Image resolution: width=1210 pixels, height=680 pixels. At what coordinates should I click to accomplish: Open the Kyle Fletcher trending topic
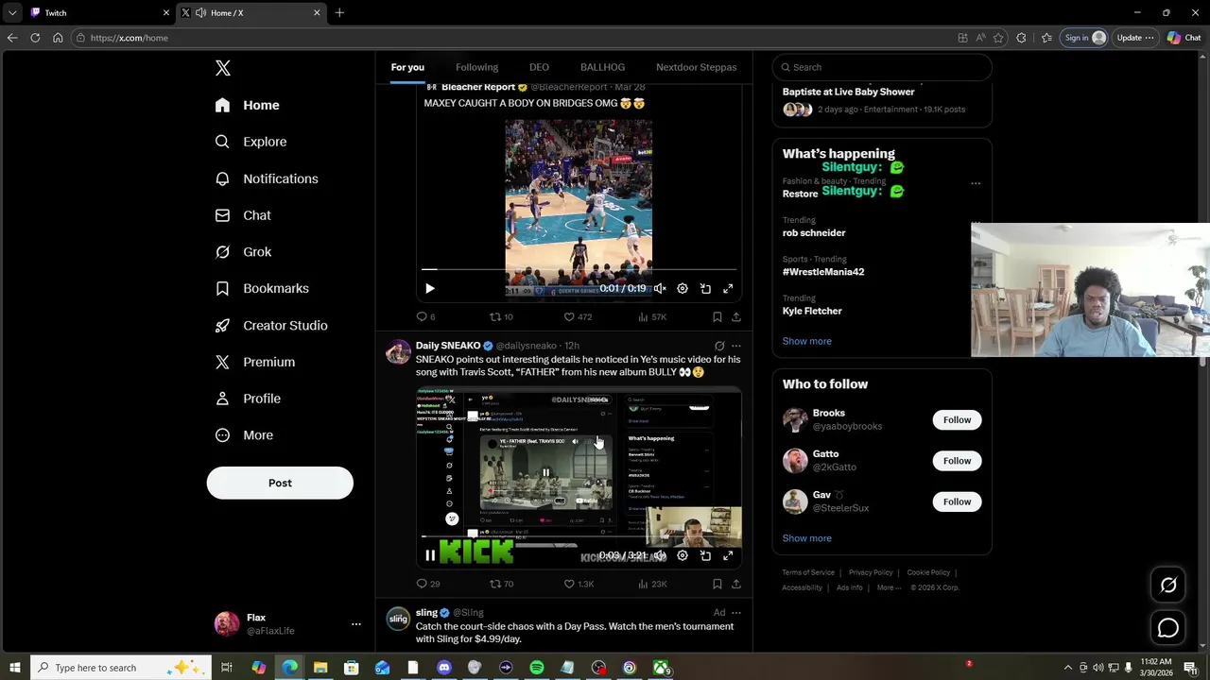[x=812, y=311]
